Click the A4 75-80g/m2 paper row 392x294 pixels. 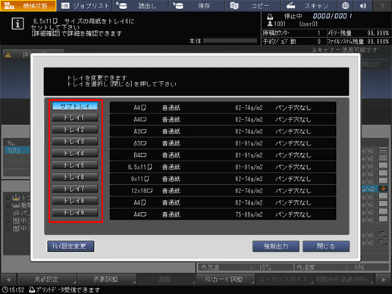coord(223,214)
